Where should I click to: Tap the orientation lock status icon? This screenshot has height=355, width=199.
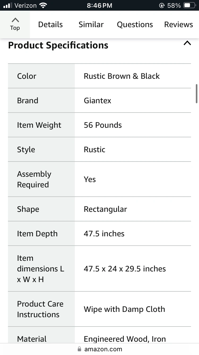162,5
